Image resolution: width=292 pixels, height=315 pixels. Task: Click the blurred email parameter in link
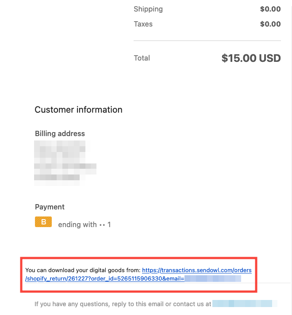[x=213, y=279]
